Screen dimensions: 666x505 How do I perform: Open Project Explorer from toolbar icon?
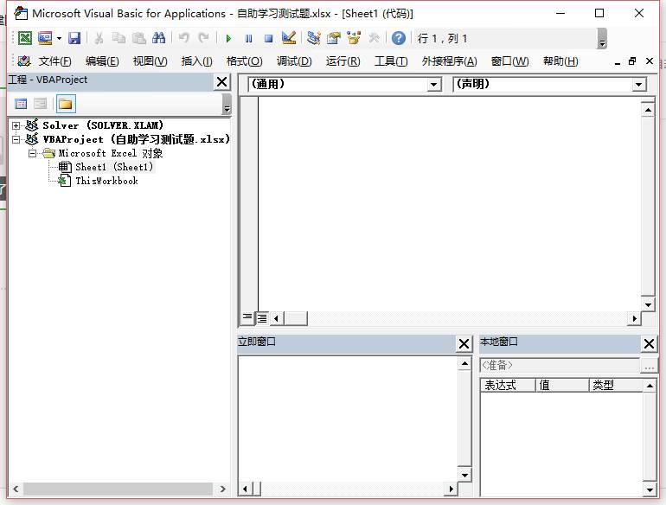[x=313, y=38]
